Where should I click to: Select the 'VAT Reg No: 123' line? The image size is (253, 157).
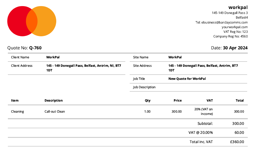click(x=236, y=32)
